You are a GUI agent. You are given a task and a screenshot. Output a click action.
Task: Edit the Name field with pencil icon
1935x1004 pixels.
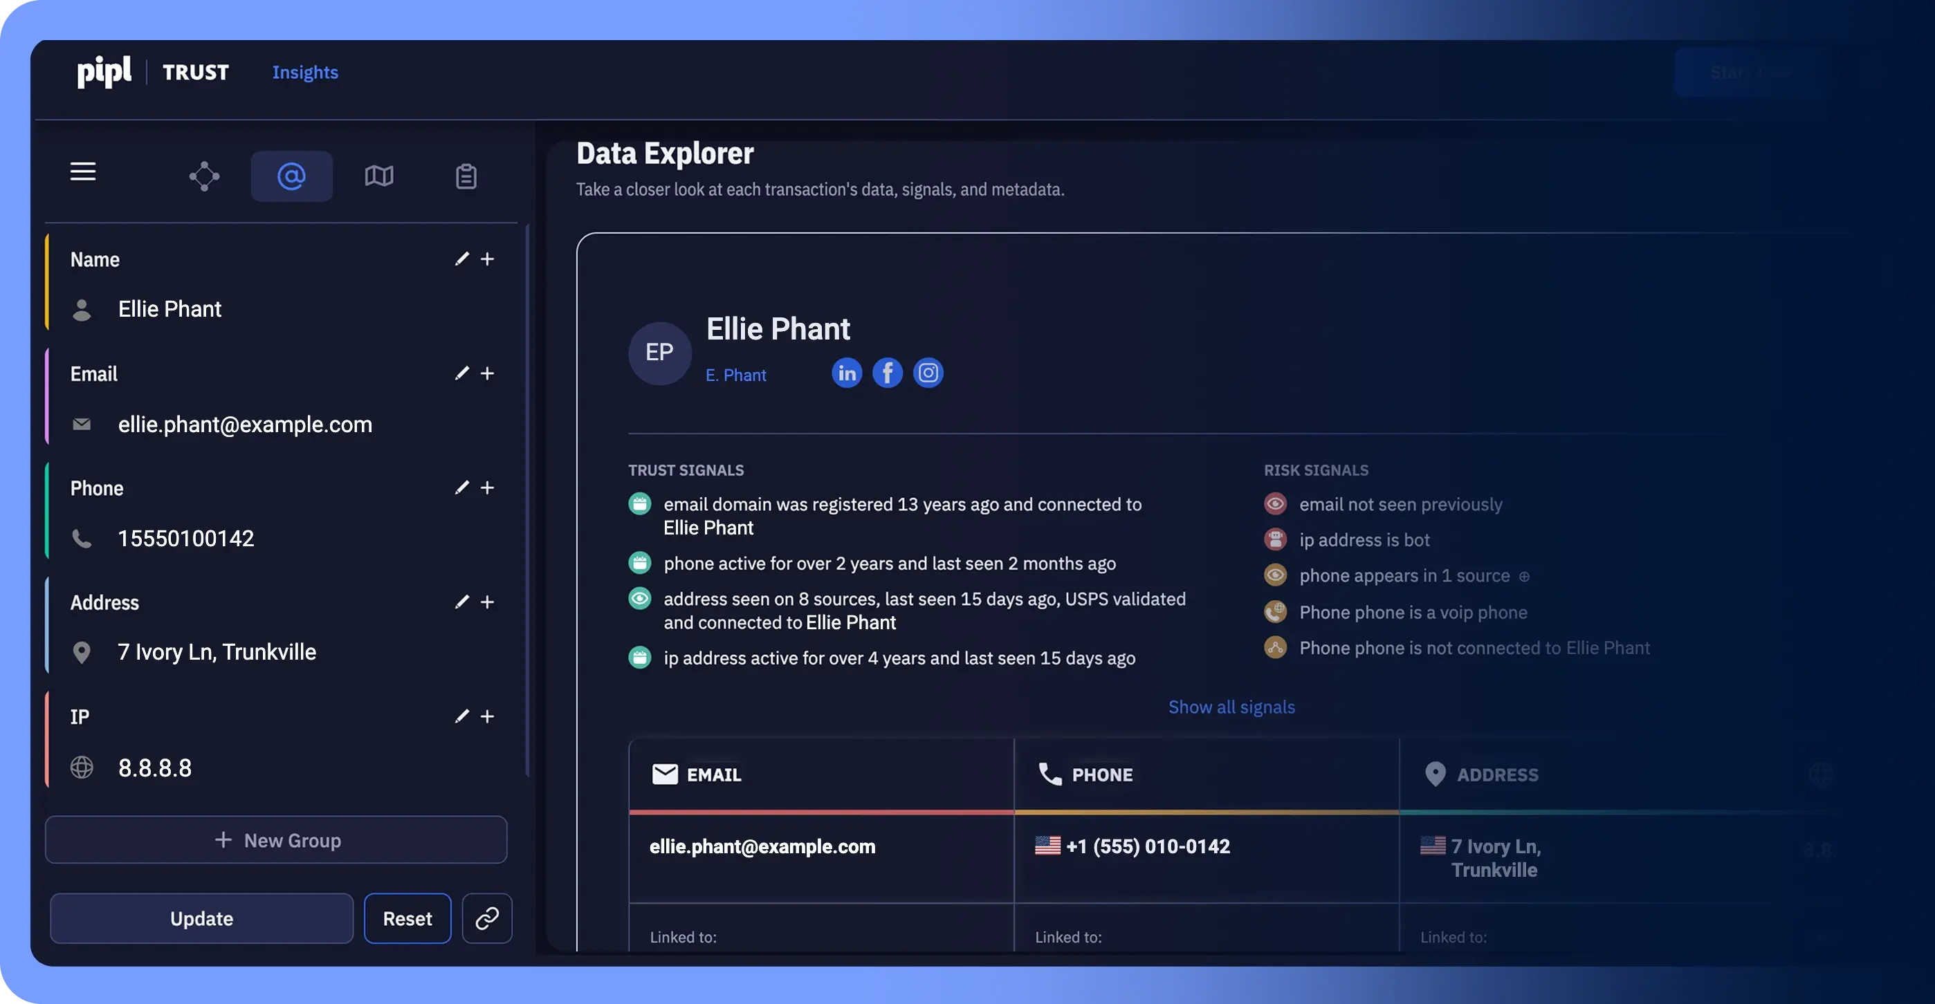click(x=462, y=259)
